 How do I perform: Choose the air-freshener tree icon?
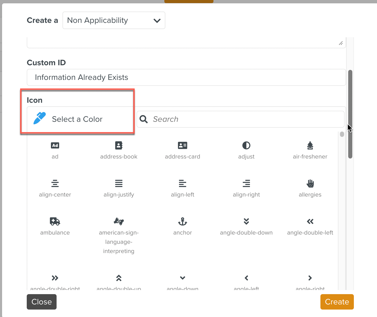310,146
